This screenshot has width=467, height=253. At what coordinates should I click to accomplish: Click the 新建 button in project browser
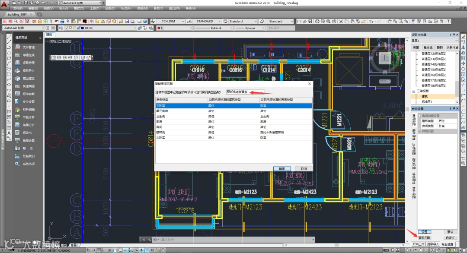tap(416, 47)
